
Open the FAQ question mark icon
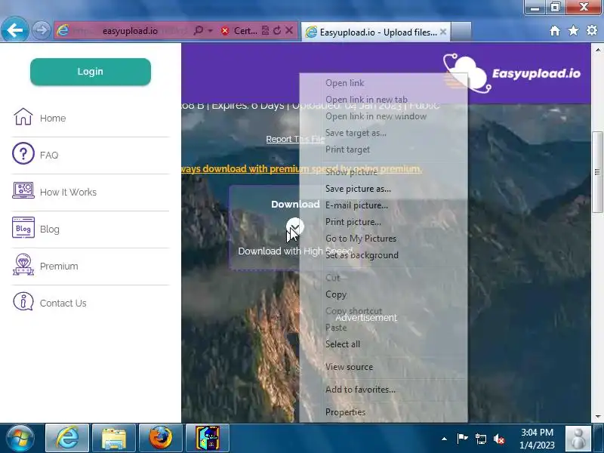23,153
